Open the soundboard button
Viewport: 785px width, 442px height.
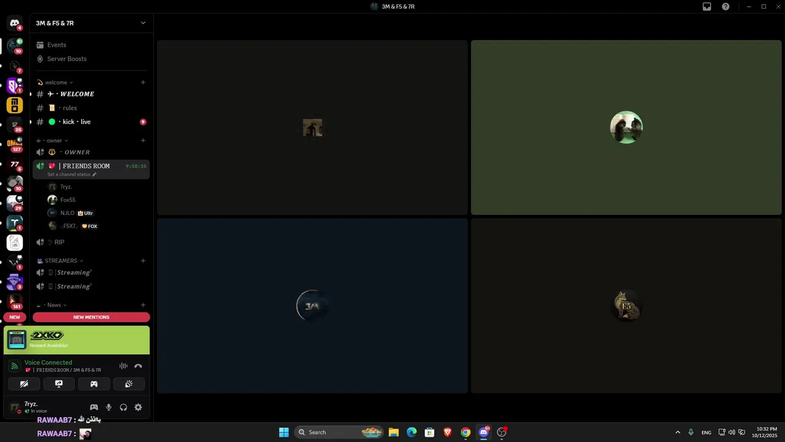pos(129,384)
